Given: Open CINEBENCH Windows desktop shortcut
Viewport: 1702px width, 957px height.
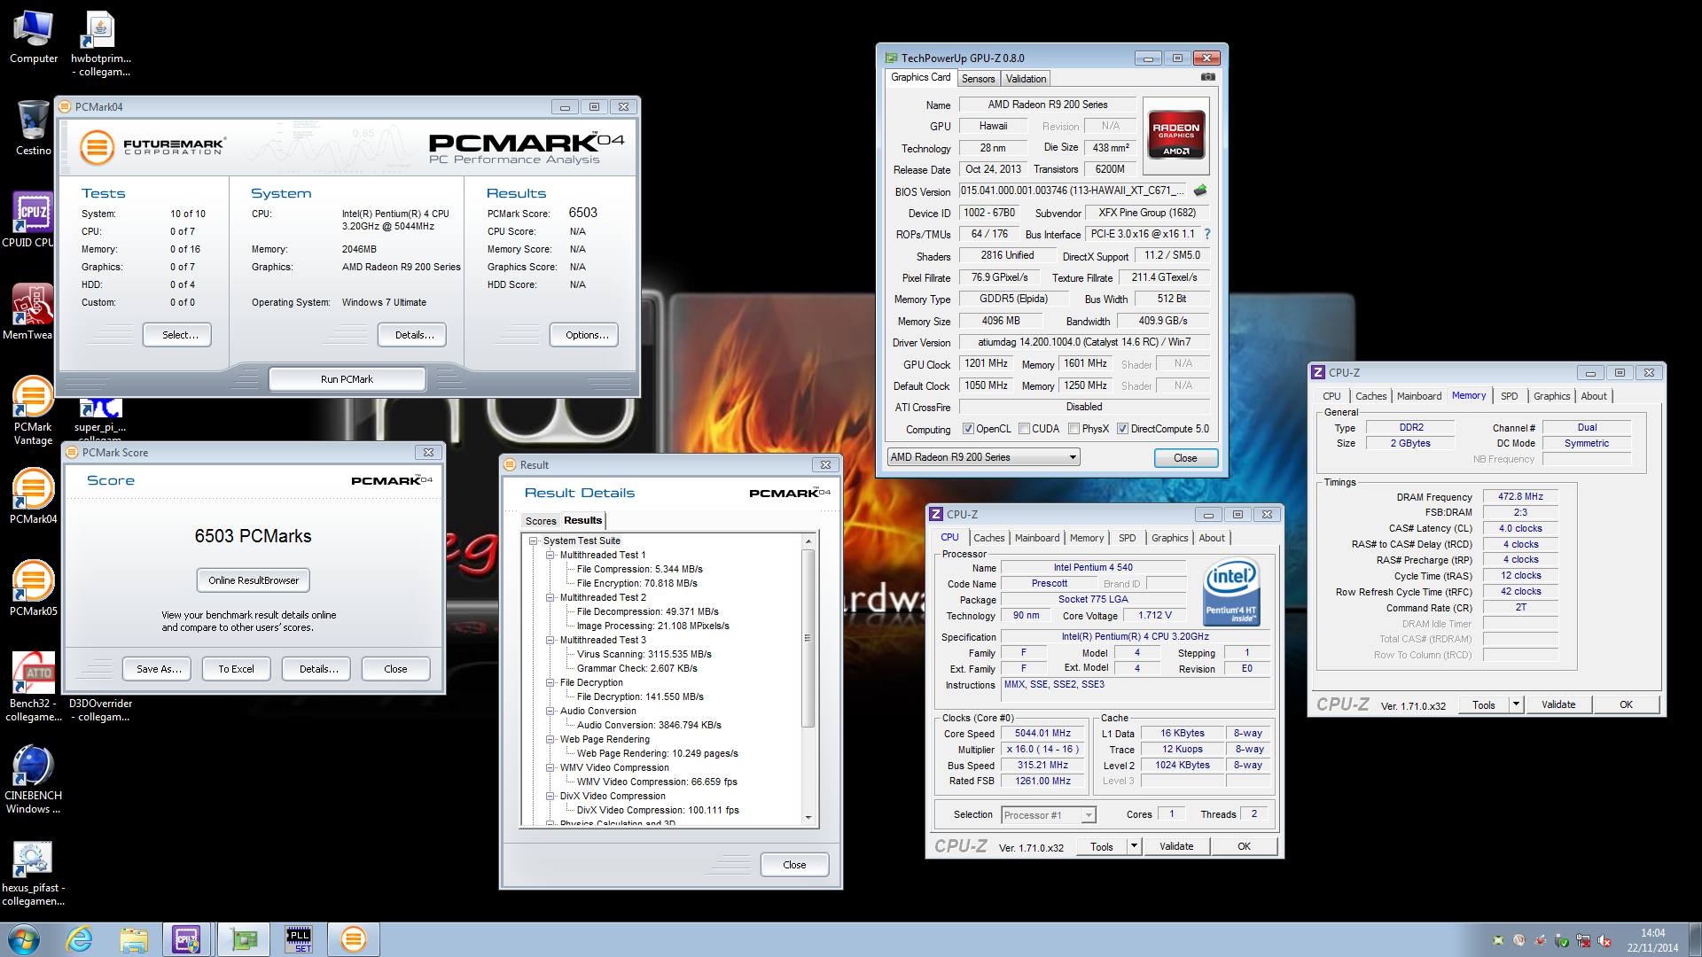Looking at the screenshot, I should pyautogui.click(x=33, y=779).
